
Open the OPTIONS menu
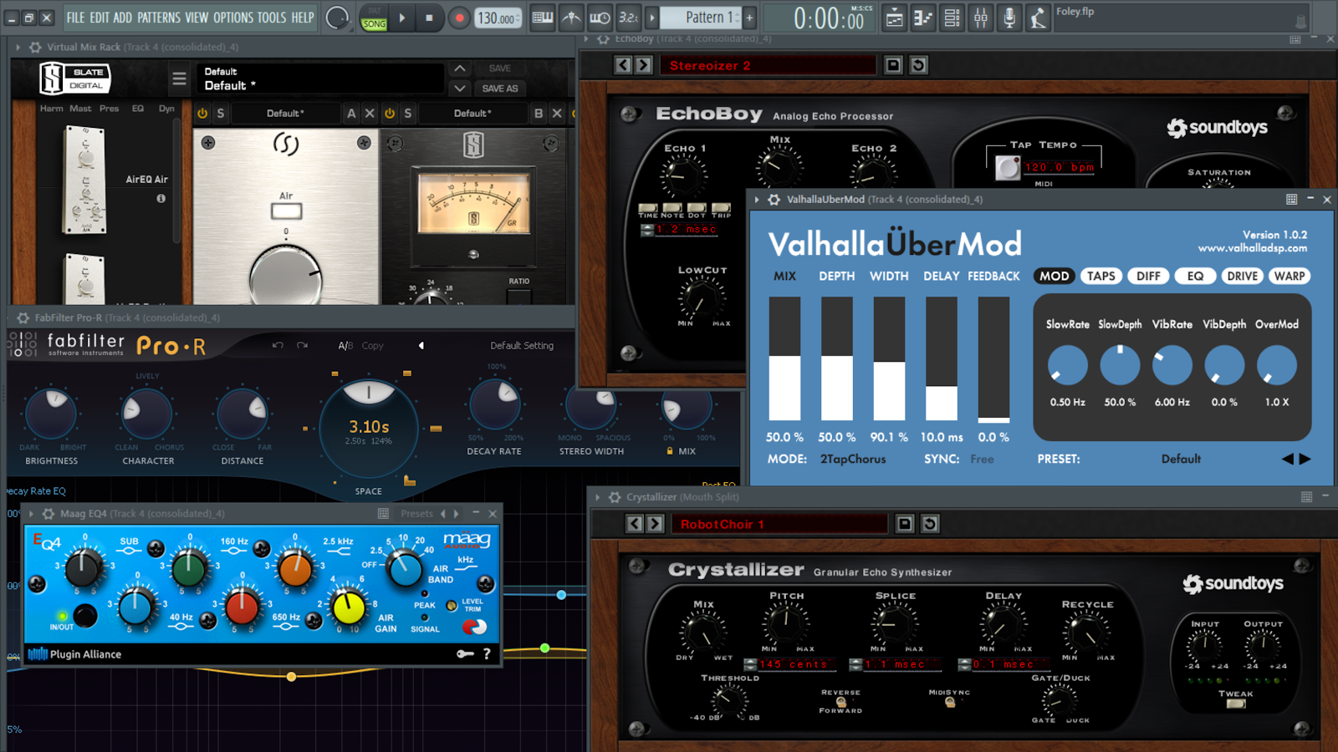tap(233, 18)
